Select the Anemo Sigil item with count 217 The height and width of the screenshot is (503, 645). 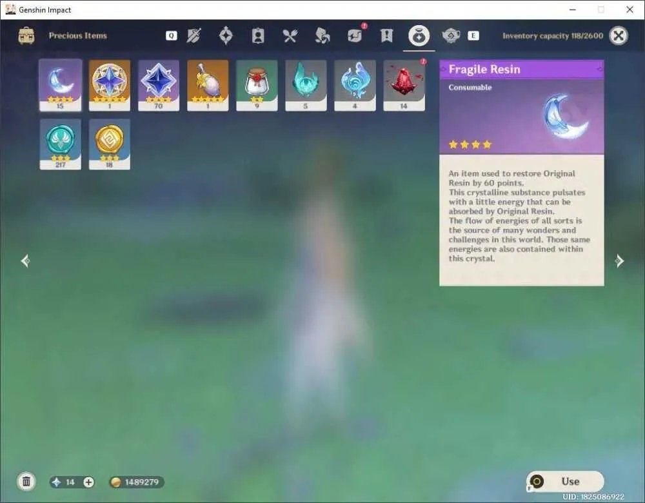60,144
